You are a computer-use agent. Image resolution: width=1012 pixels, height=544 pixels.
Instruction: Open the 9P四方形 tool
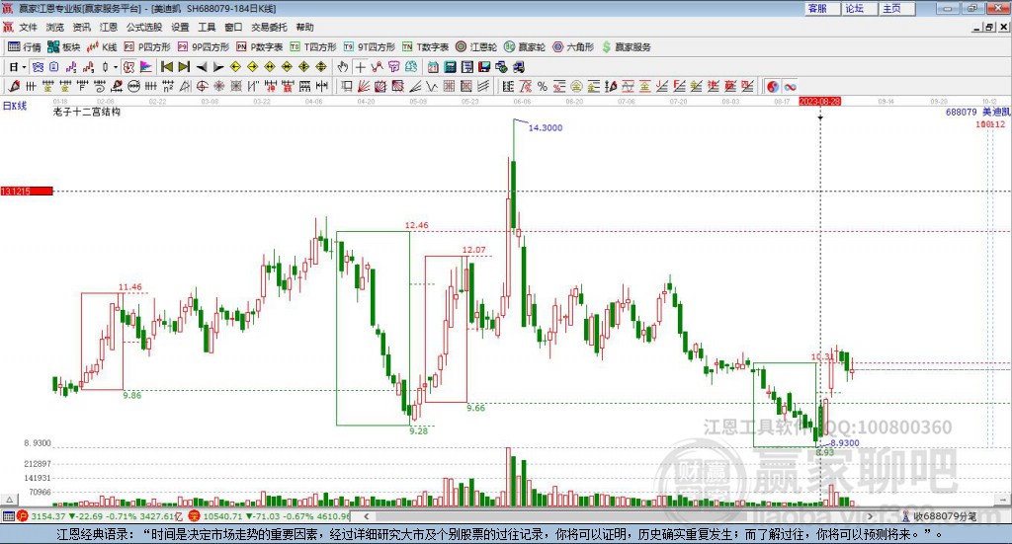coord(204,47)
